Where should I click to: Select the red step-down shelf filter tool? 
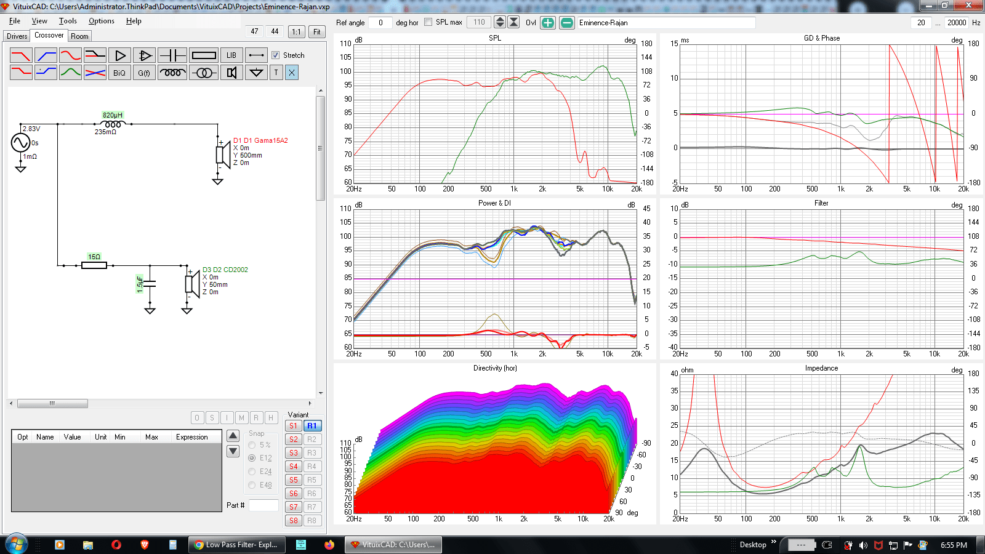(x=22, y=73)
